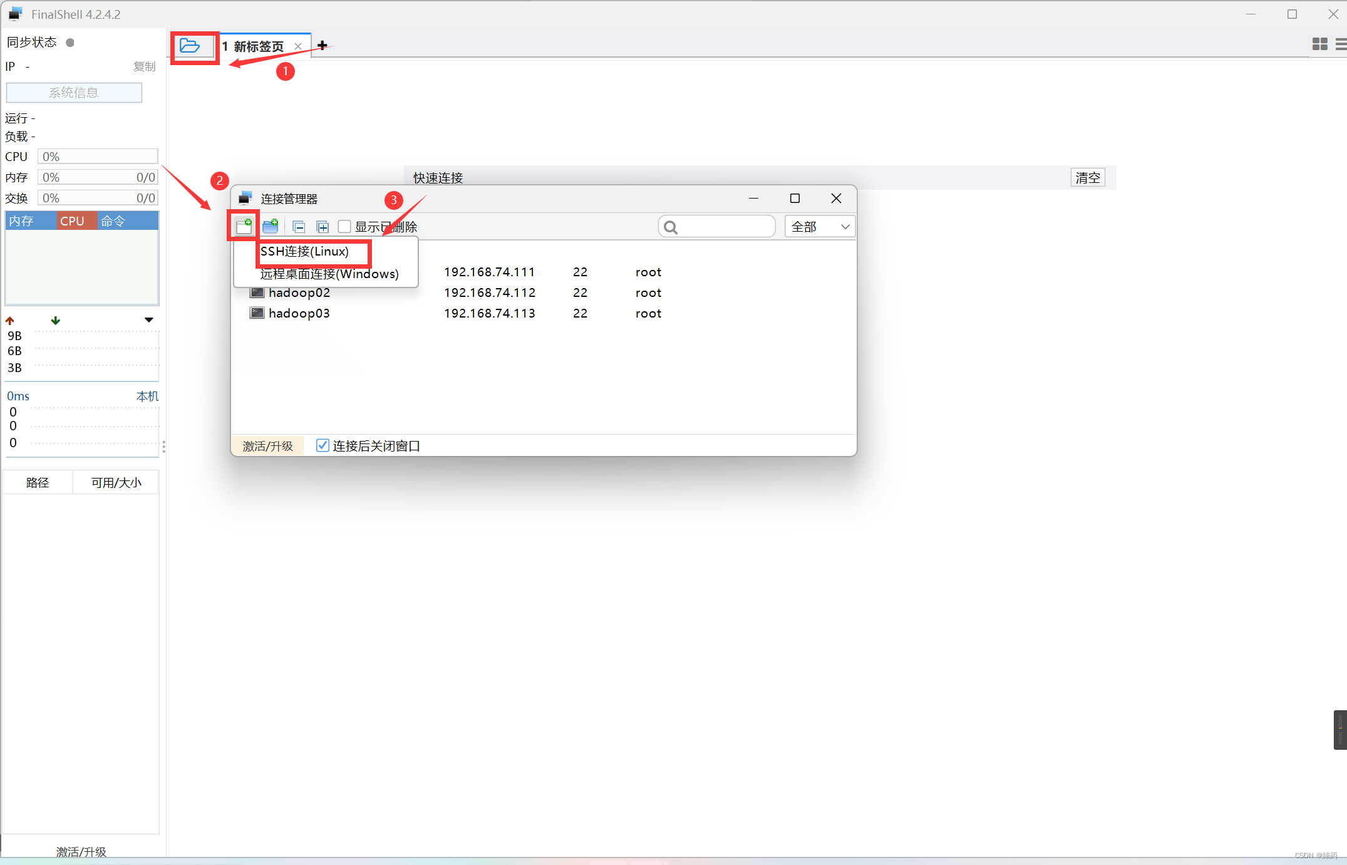Image resolution: width=1347 pixels, height=865 pixels.
Task: Click the 内存 usage progress bar
Action: pyautogui.click(x=98, y=177)
